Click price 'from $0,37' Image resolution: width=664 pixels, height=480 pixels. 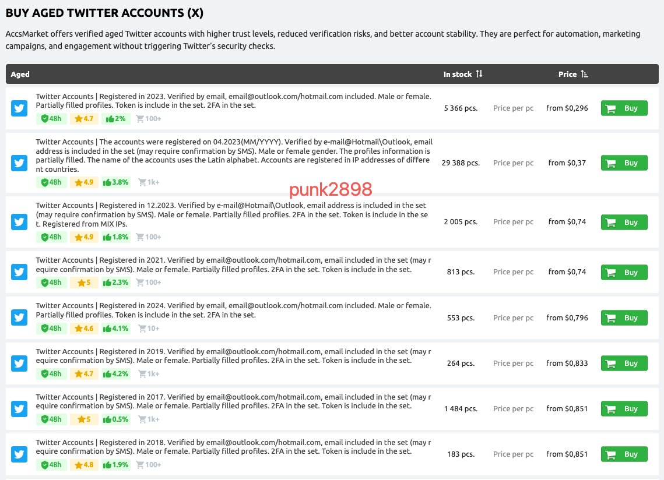[567, 163]
